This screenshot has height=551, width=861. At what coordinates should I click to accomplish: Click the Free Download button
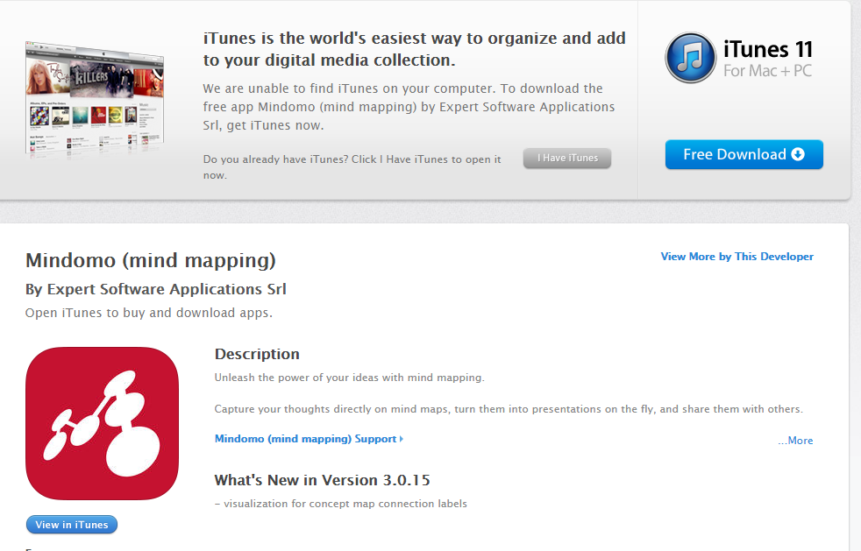(x=744, y=154)
